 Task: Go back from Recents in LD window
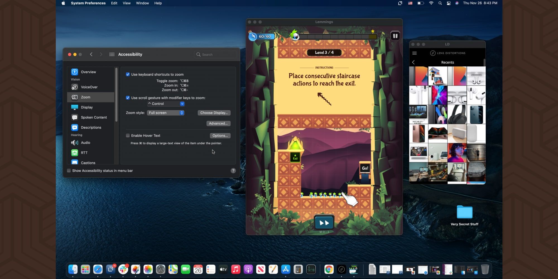413,62
